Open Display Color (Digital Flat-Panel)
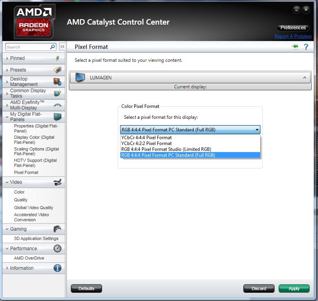Image resolution: width=318 pixels, height=301 pixels. pos(34,140)
